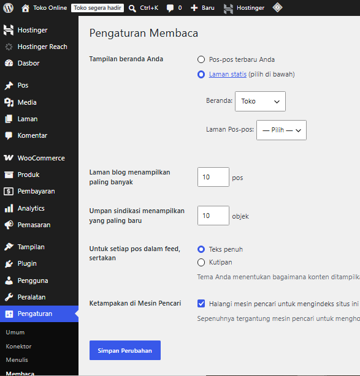
Task: Click the Komentar speech bubble icon
Action: (9, 136)
